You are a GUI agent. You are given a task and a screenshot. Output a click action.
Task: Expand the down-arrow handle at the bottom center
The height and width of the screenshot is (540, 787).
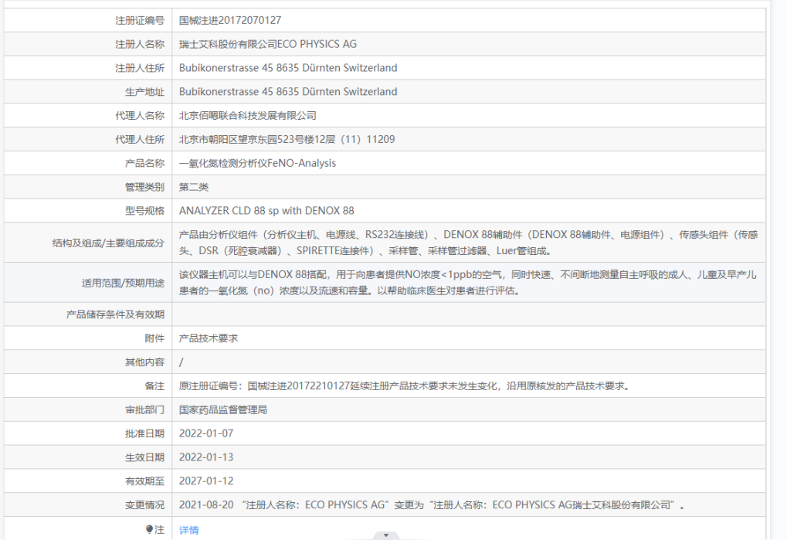(386, 535)
